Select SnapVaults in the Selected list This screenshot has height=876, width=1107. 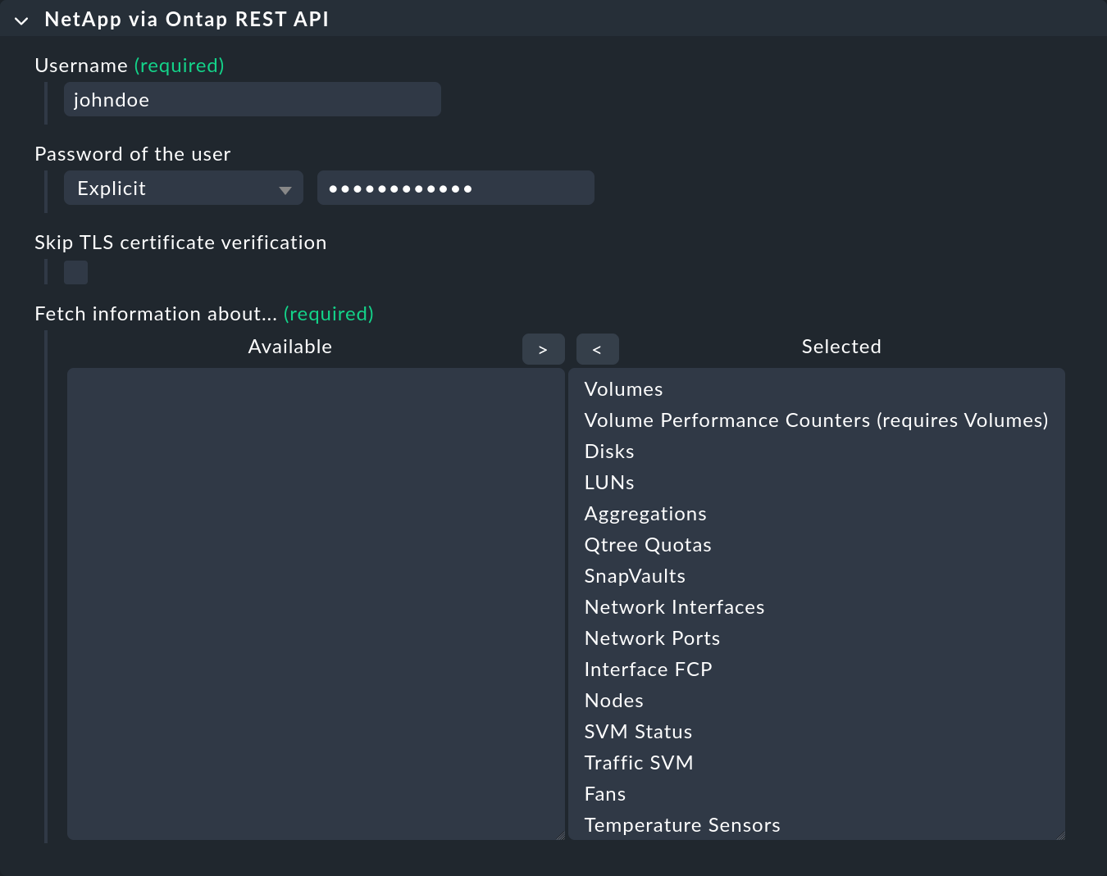(x=635, y=576)
